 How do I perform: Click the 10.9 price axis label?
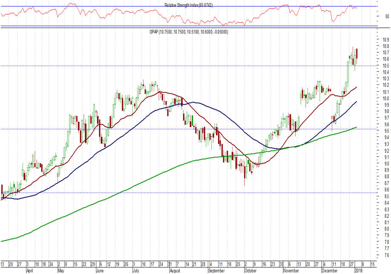tap(386, 40)
